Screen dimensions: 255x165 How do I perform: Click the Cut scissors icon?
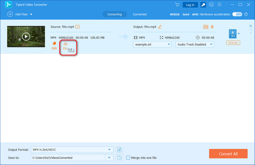click(65, 44)
